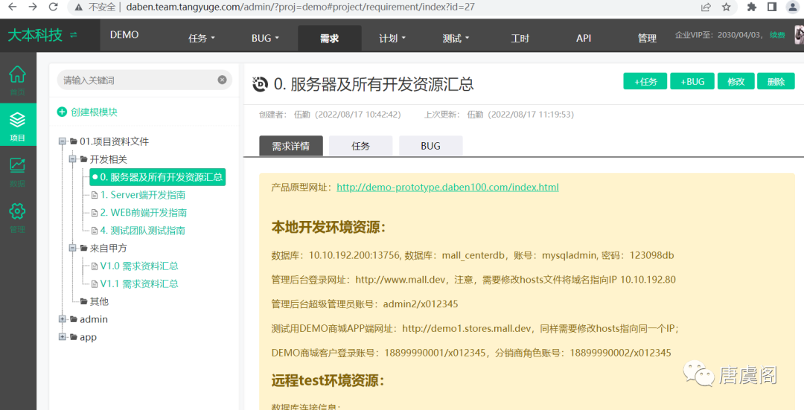Image resolution: width=804 pixels, height=410 pixels.
Task: Open the browser profile avatar icon
Action: tap(793, 7)
